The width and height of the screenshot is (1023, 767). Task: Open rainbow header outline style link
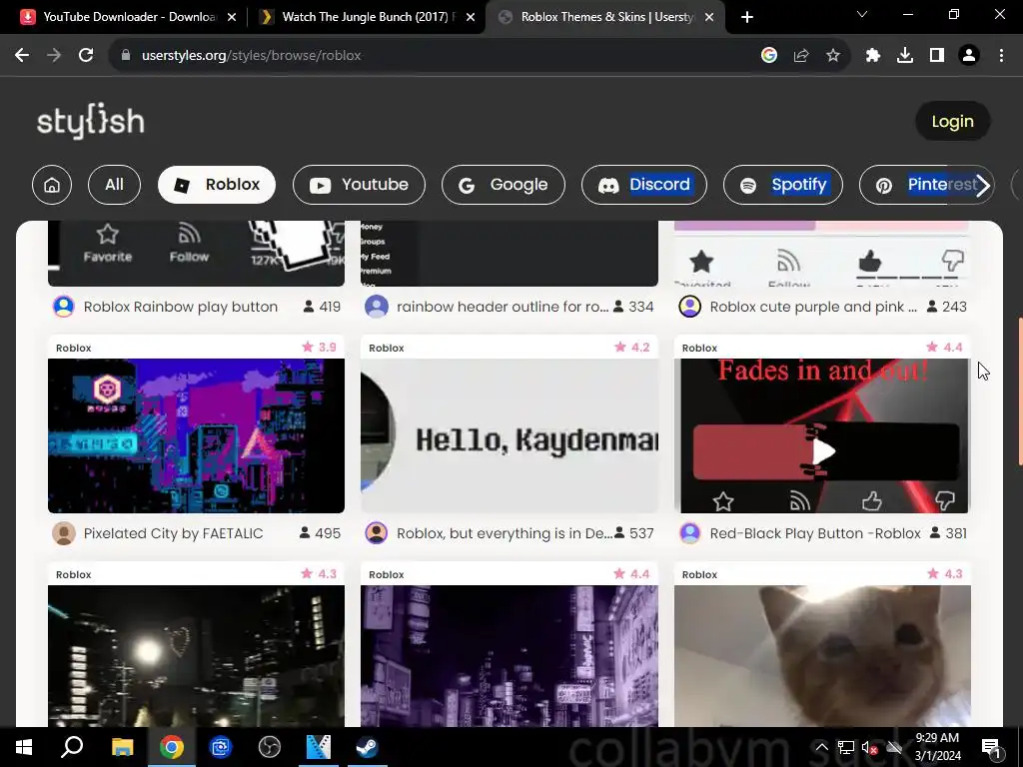point(503,307)
